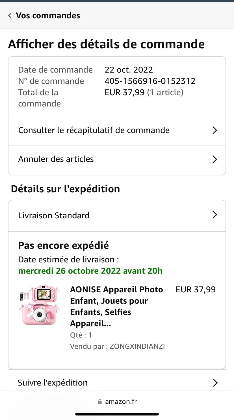Select Annuler des articles

(x=56, y=159)
